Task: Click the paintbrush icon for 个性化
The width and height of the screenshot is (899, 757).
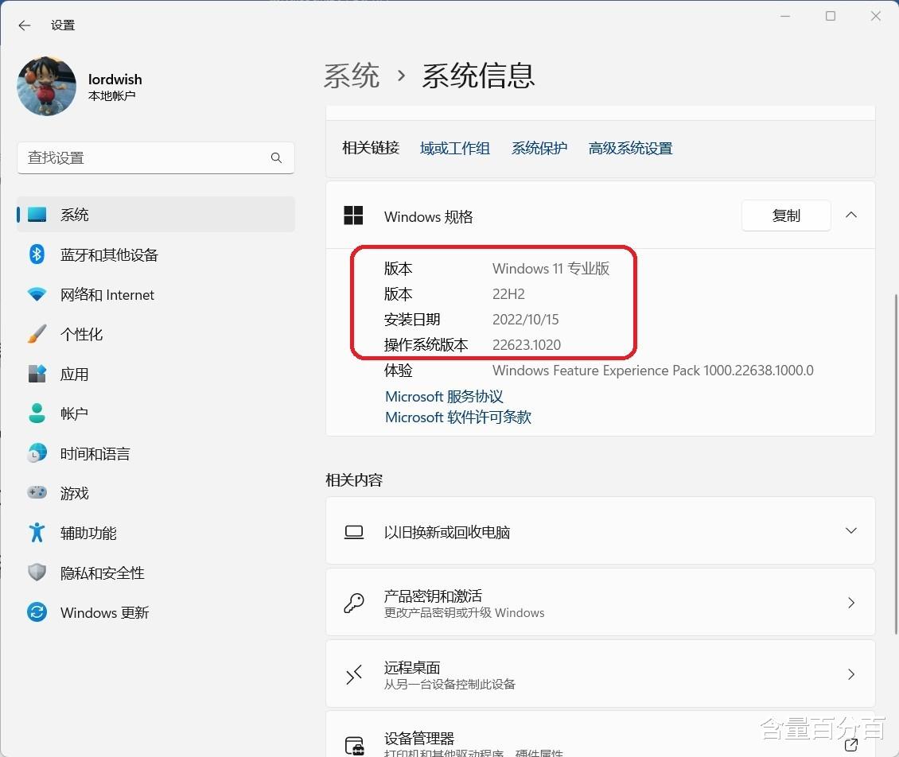Action: [x=37, y=333]
